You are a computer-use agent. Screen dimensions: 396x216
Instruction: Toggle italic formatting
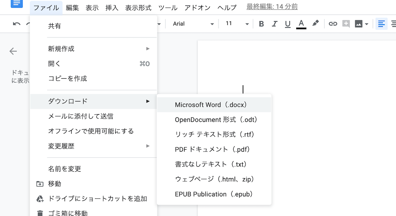(275, 24)
